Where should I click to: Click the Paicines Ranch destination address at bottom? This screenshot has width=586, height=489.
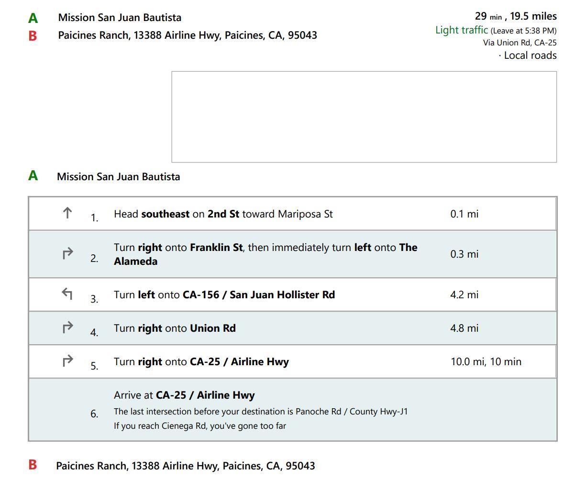186,466
